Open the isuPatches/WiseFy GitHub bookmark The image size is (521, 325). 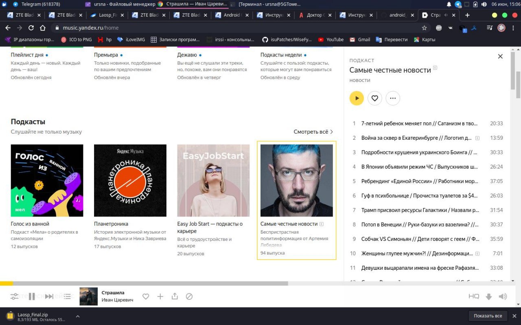coord(287,39)
